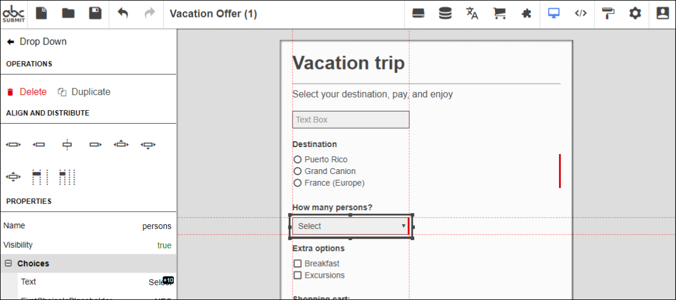This screenshot has width=676, height=300.
Task: Tick the Excursions checkbox
Action: [x=297, y=275]
